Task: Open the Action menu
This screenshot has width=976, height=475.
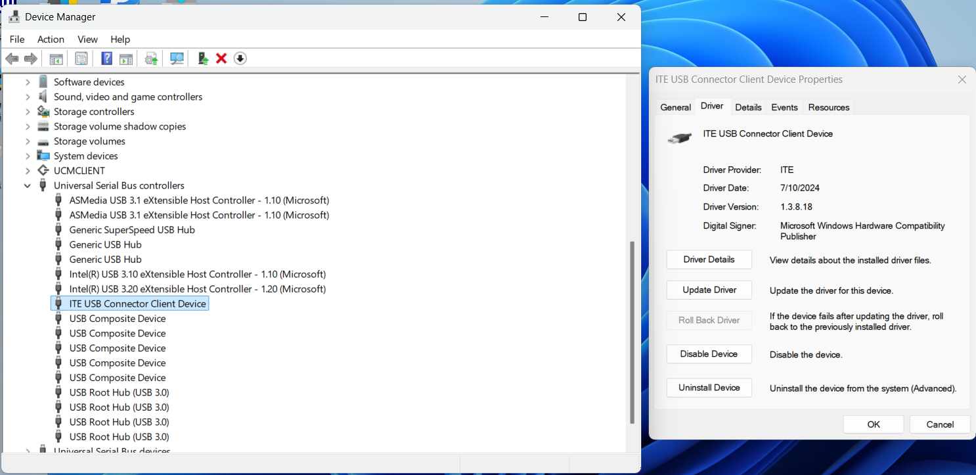Action: (x=51, y=39)
